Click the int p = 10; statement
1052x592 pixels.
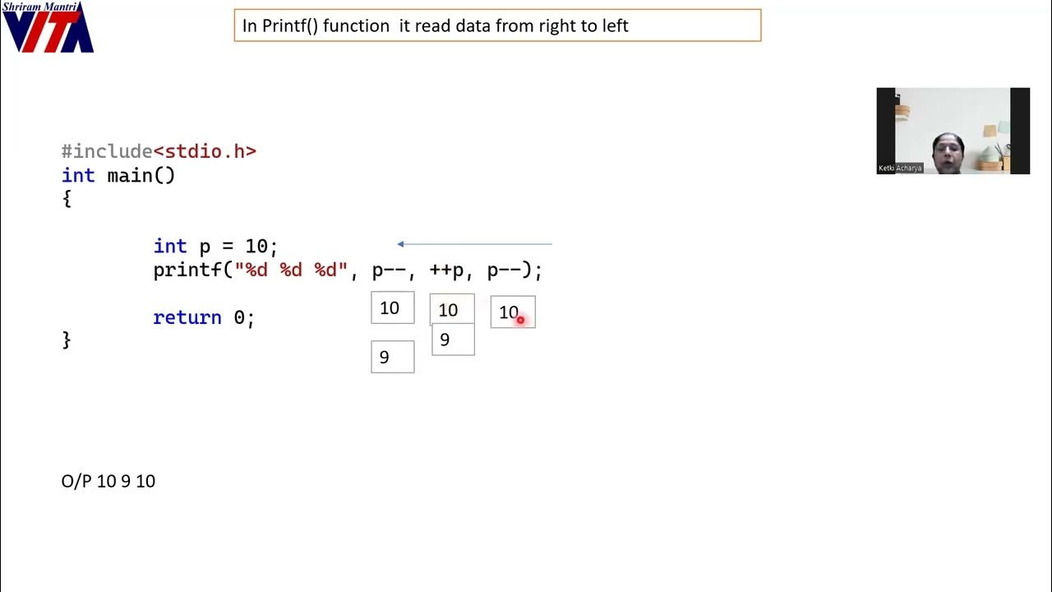click(x=215, y=246)
